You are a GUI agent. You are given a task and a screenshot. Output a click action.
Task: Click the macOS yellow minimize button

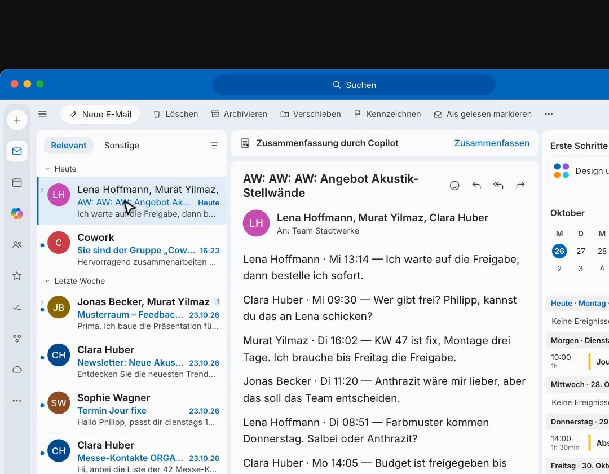click(27, 84)
